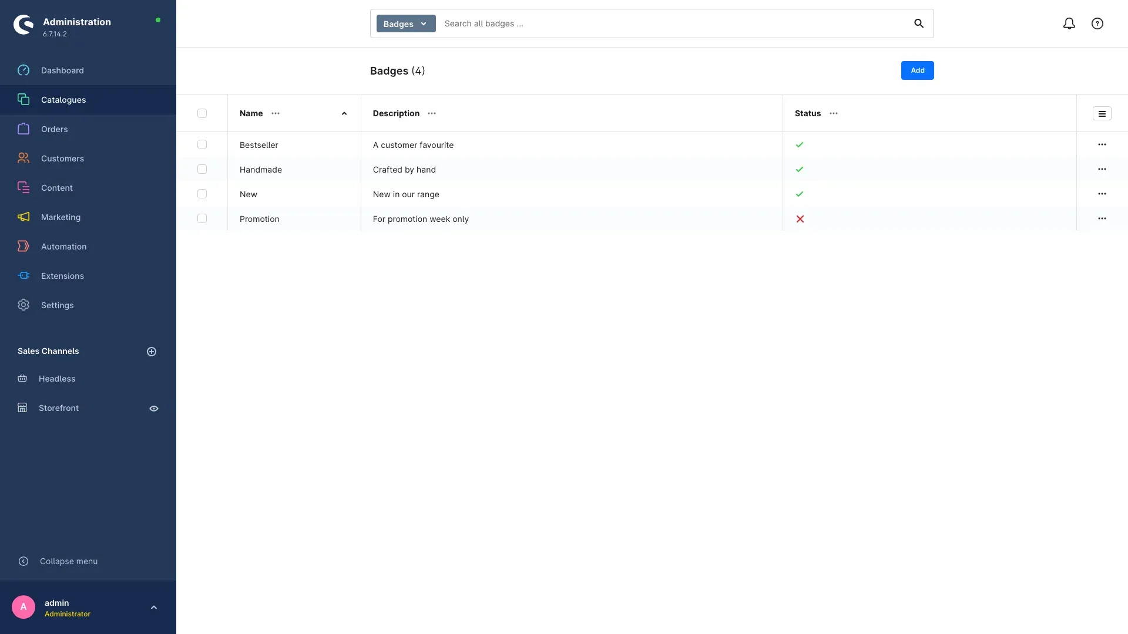Open Description column options dots
The height and width of the screenshot is (634, 1128).
pos(432,113)
